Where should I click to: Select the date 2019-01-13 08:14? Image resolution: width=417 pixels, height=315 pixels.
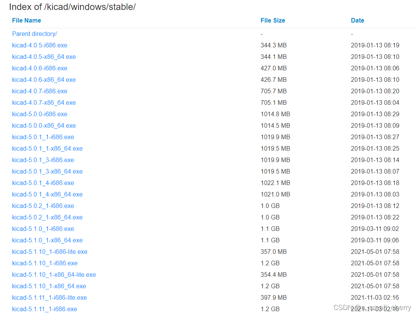tap(375, 160)
